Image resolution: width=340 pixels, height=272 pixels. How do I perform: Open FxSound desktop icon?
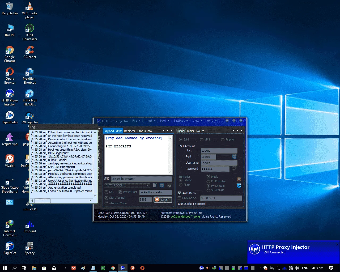point(30,227)
